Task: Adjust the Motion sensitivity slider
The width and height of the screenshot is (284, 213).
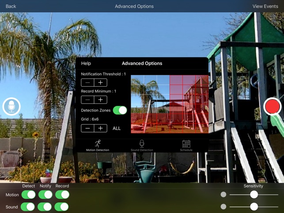Action: (x=254, y=194)
